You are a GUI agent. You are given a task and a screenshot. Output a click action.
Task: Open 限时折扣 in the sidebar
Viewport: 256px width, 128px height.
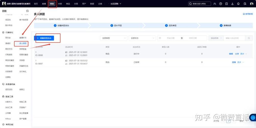click(x=9, y=49)
